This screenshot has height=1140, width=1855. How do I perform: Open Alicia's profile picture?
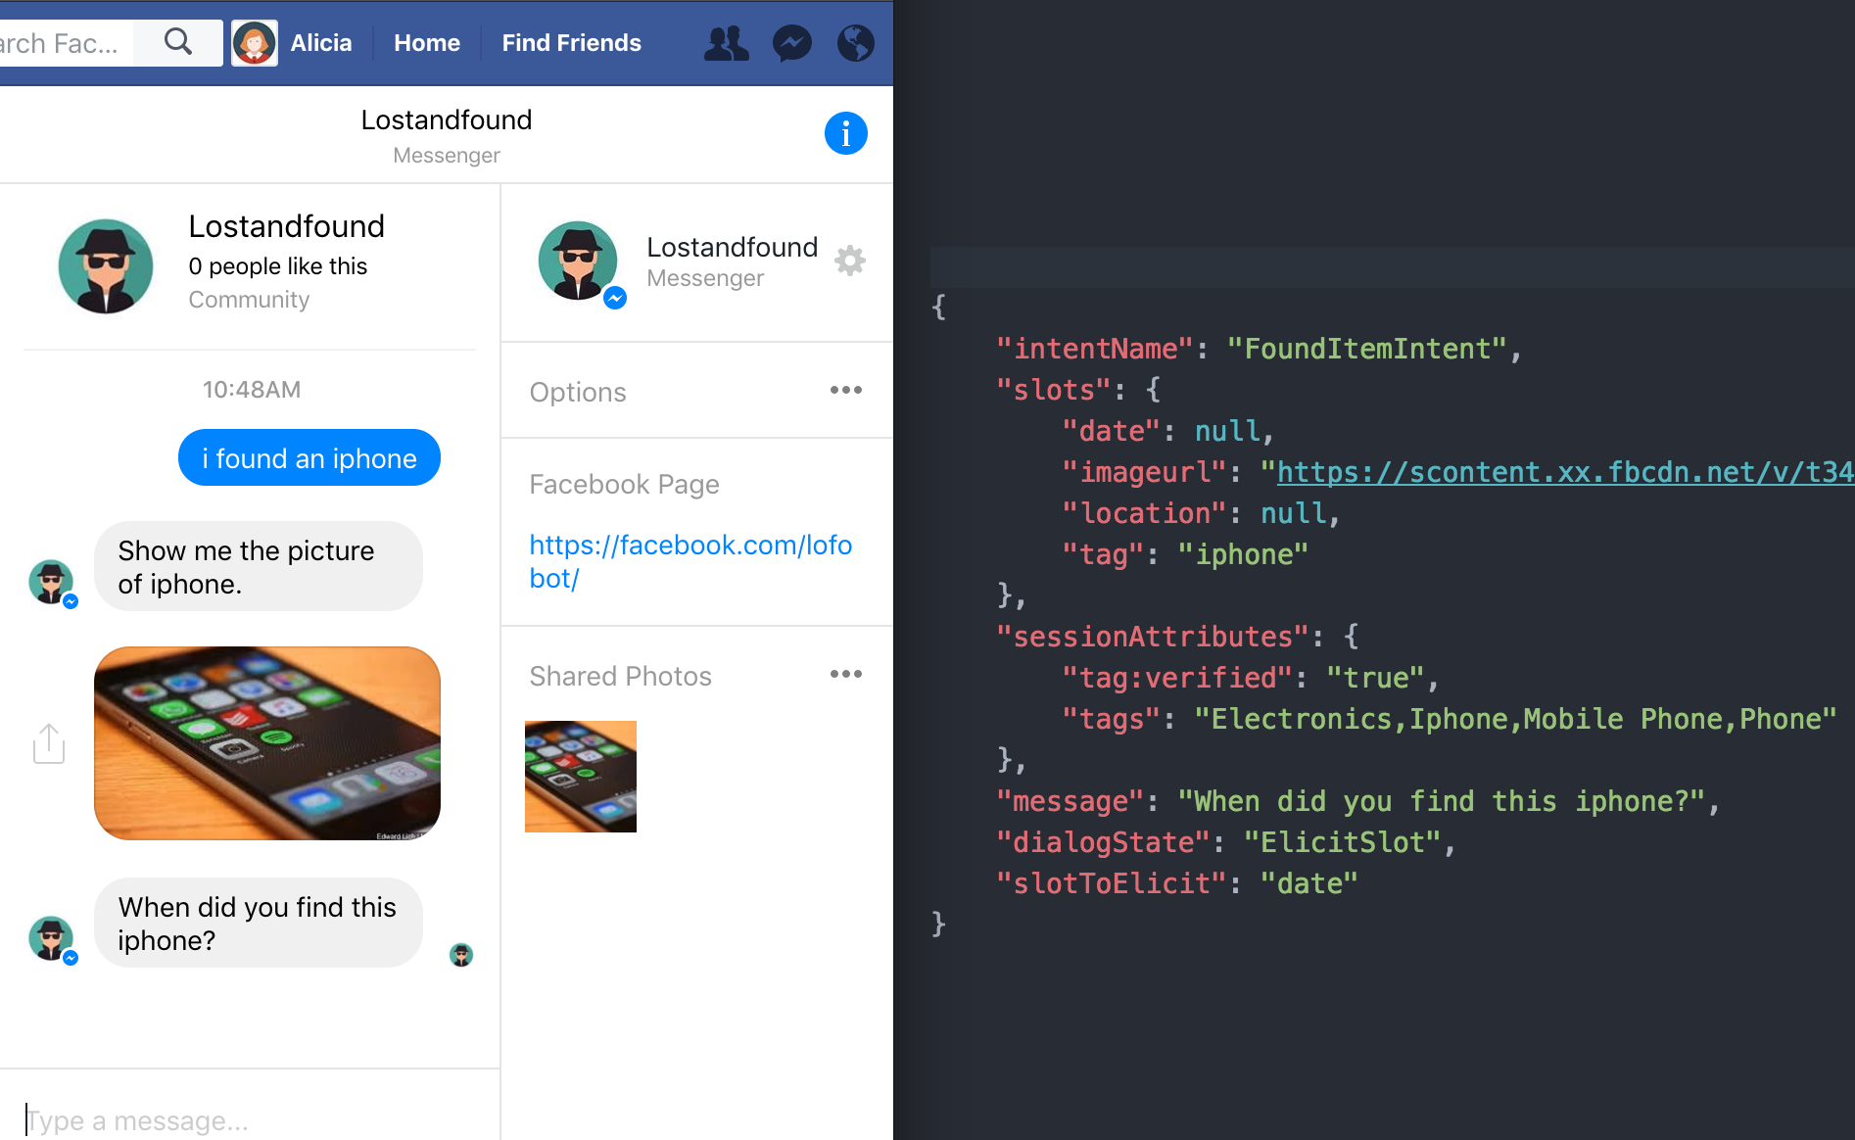click(x=255, y=43)
